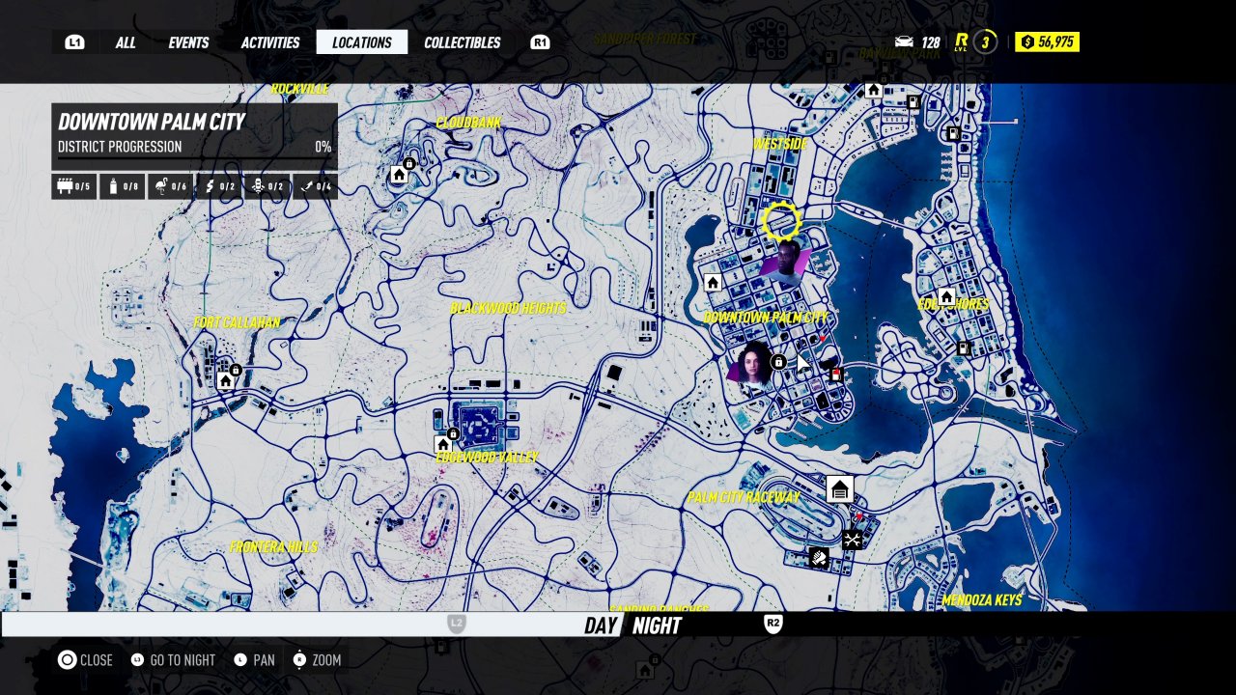1236x695 pixels.
Task: Select the fist bump icon below the raceway
Action: pyautogui.click(x=819, y=557)
